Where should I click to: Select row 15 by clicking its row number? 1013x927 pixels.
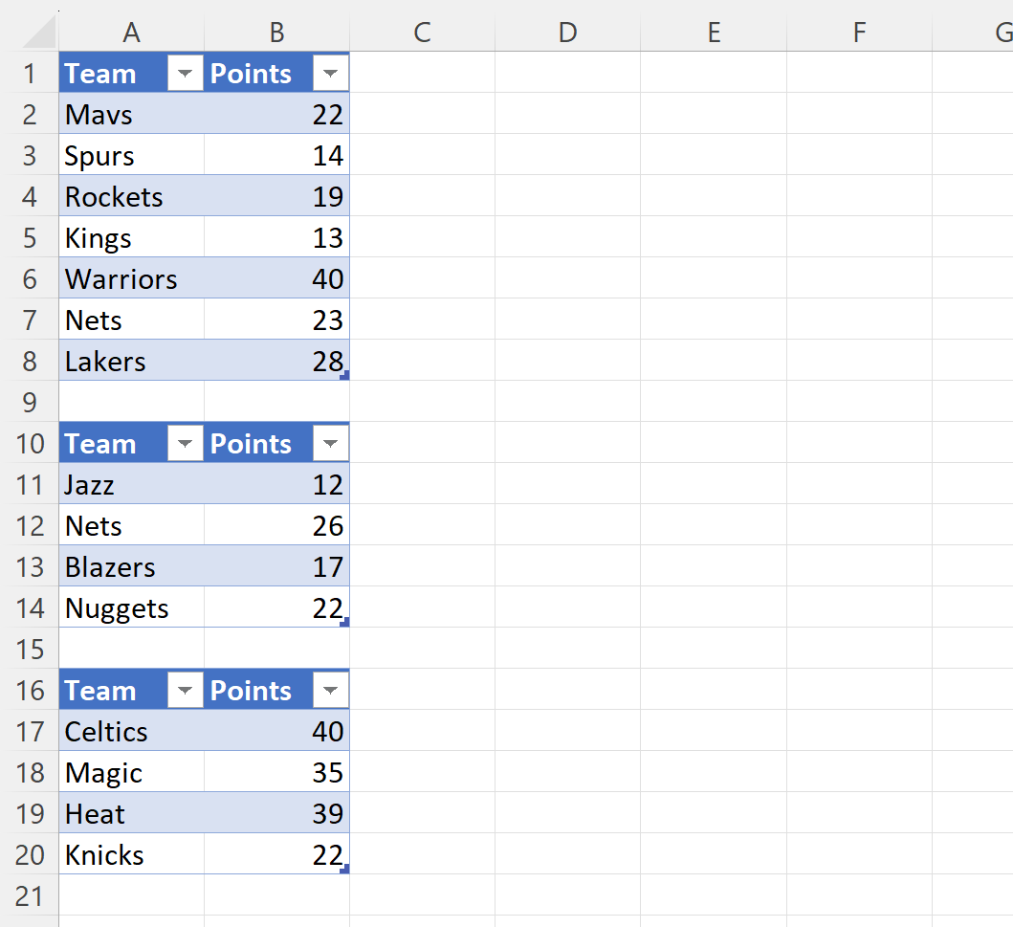click(x=30, y=649)
